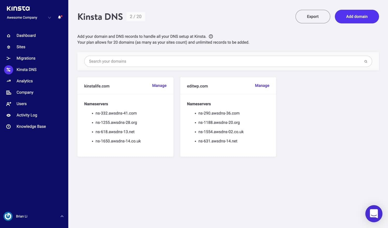Click the search magnifier icon
388x228 pixels.
pos(365,62)
